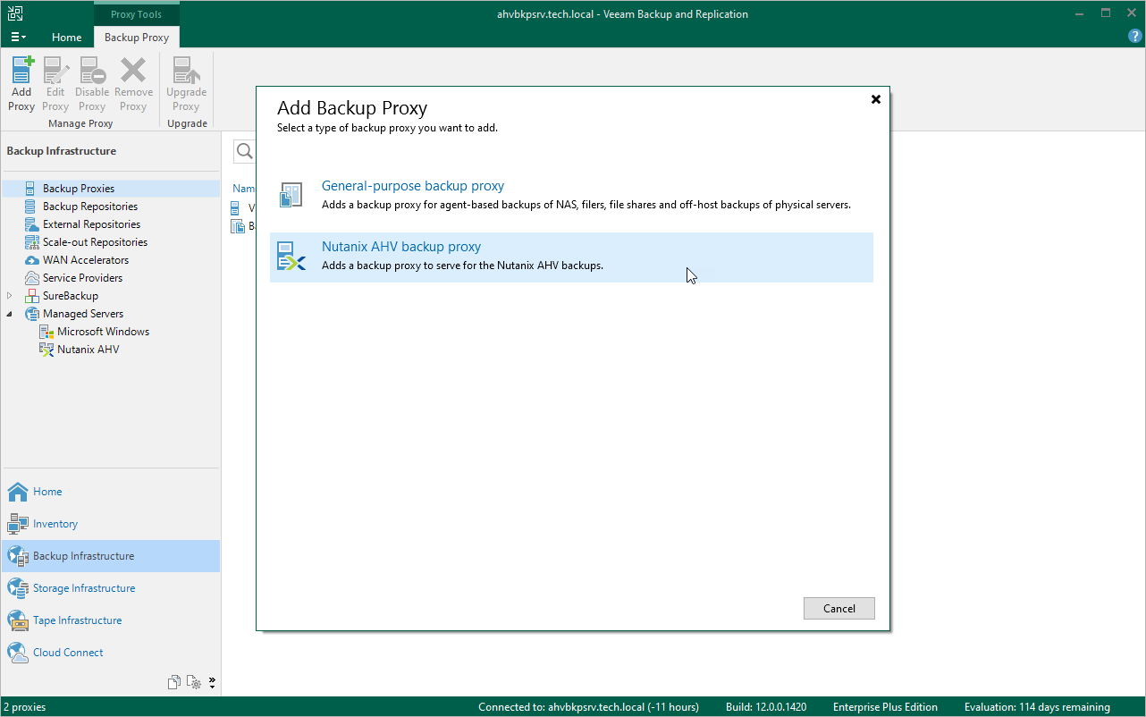This screenshot has height=717, width=1146.
Task: Open the Inventory view
Action: coord(111,524)
